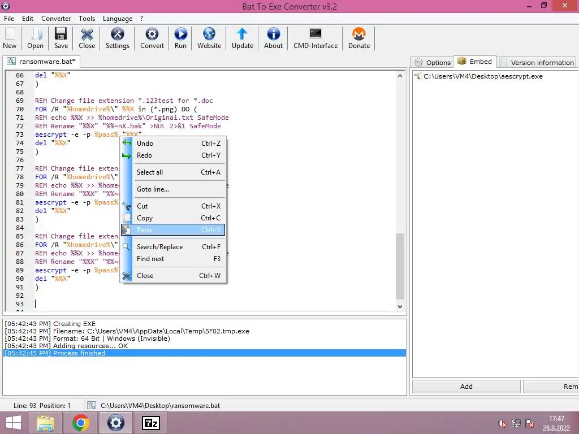Viewport: 579px width, 434px height.
Task: Open the File menu
Action: point(9,19)
